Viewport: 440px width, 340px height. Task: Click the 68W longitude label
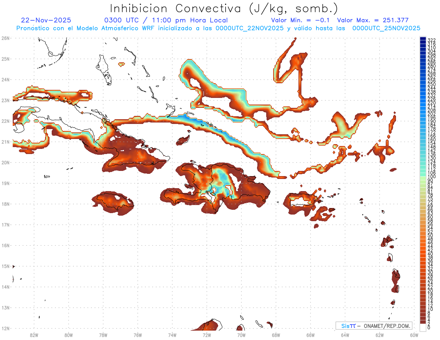pos(276,335)
